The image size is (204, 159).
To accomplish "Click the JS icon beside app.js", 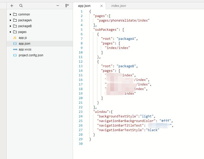I will coord(15,38).
